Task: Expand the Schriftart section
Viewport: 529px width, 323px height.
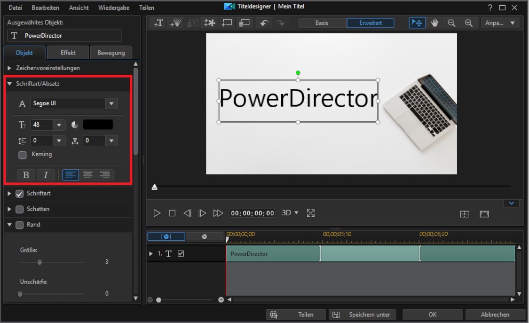Action: 9,194
